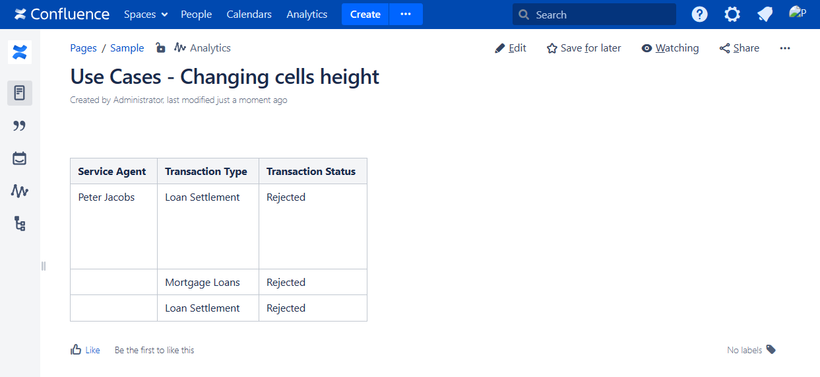The height and width of the screenshot is (377, 820).
Task: Like this page
Action: pos(85,350)
